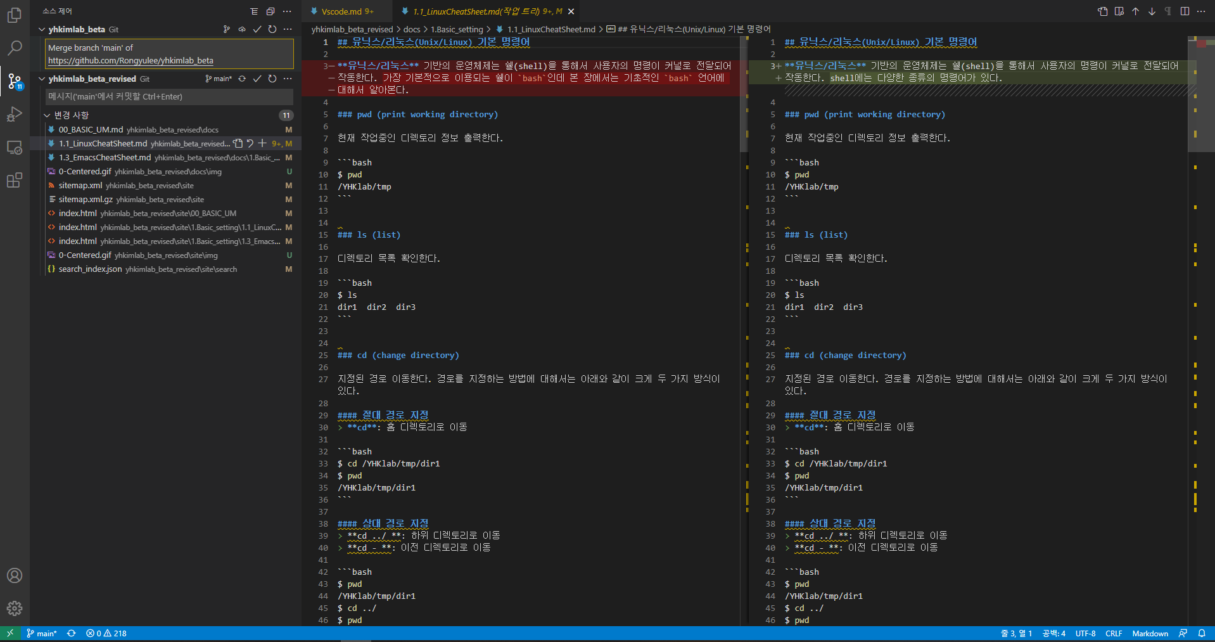Sync changes for yhkimlab_beta_revised

(242, 79)
